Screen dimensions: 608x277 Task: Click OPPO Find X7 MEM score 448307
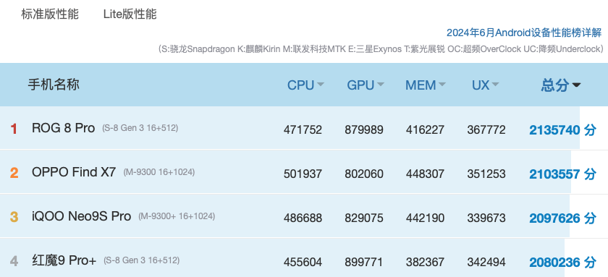click(x=425, y=174)
